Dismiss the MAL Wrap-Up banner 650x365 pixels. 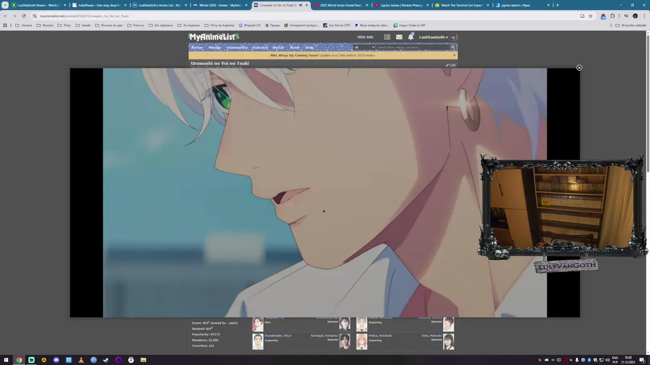point(454,55)
